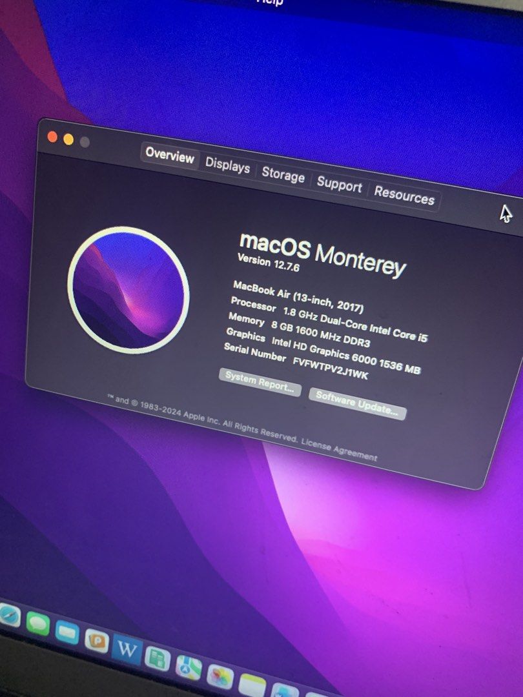Viewport: 523px width, 697px height.
Task: Switch to the Storage tab
Action: coord(283,175)
